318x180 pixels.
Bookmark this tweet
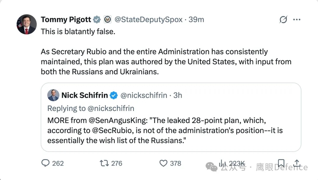281,163
